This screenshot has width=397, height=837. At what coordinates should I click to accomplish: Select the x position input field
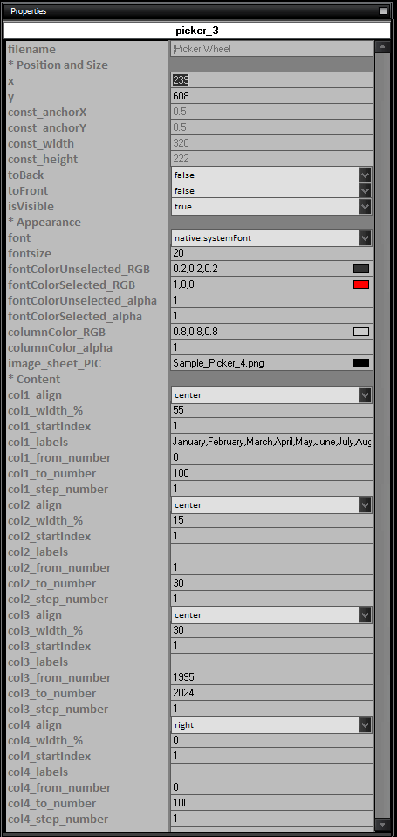(271, 80)
